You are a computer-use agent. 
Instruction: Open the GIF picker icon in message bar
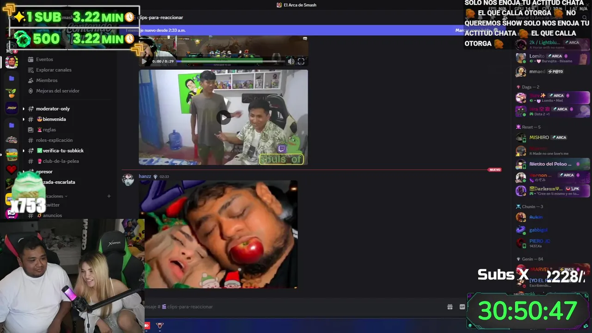462,307
